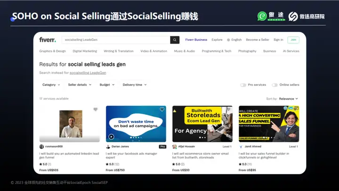339x191 pixels.
Task: Open Music & Audio category
Action: coord(185,51)
